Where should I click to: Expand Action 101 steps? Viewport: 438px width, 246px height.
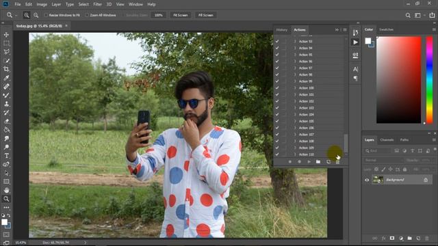295,94
